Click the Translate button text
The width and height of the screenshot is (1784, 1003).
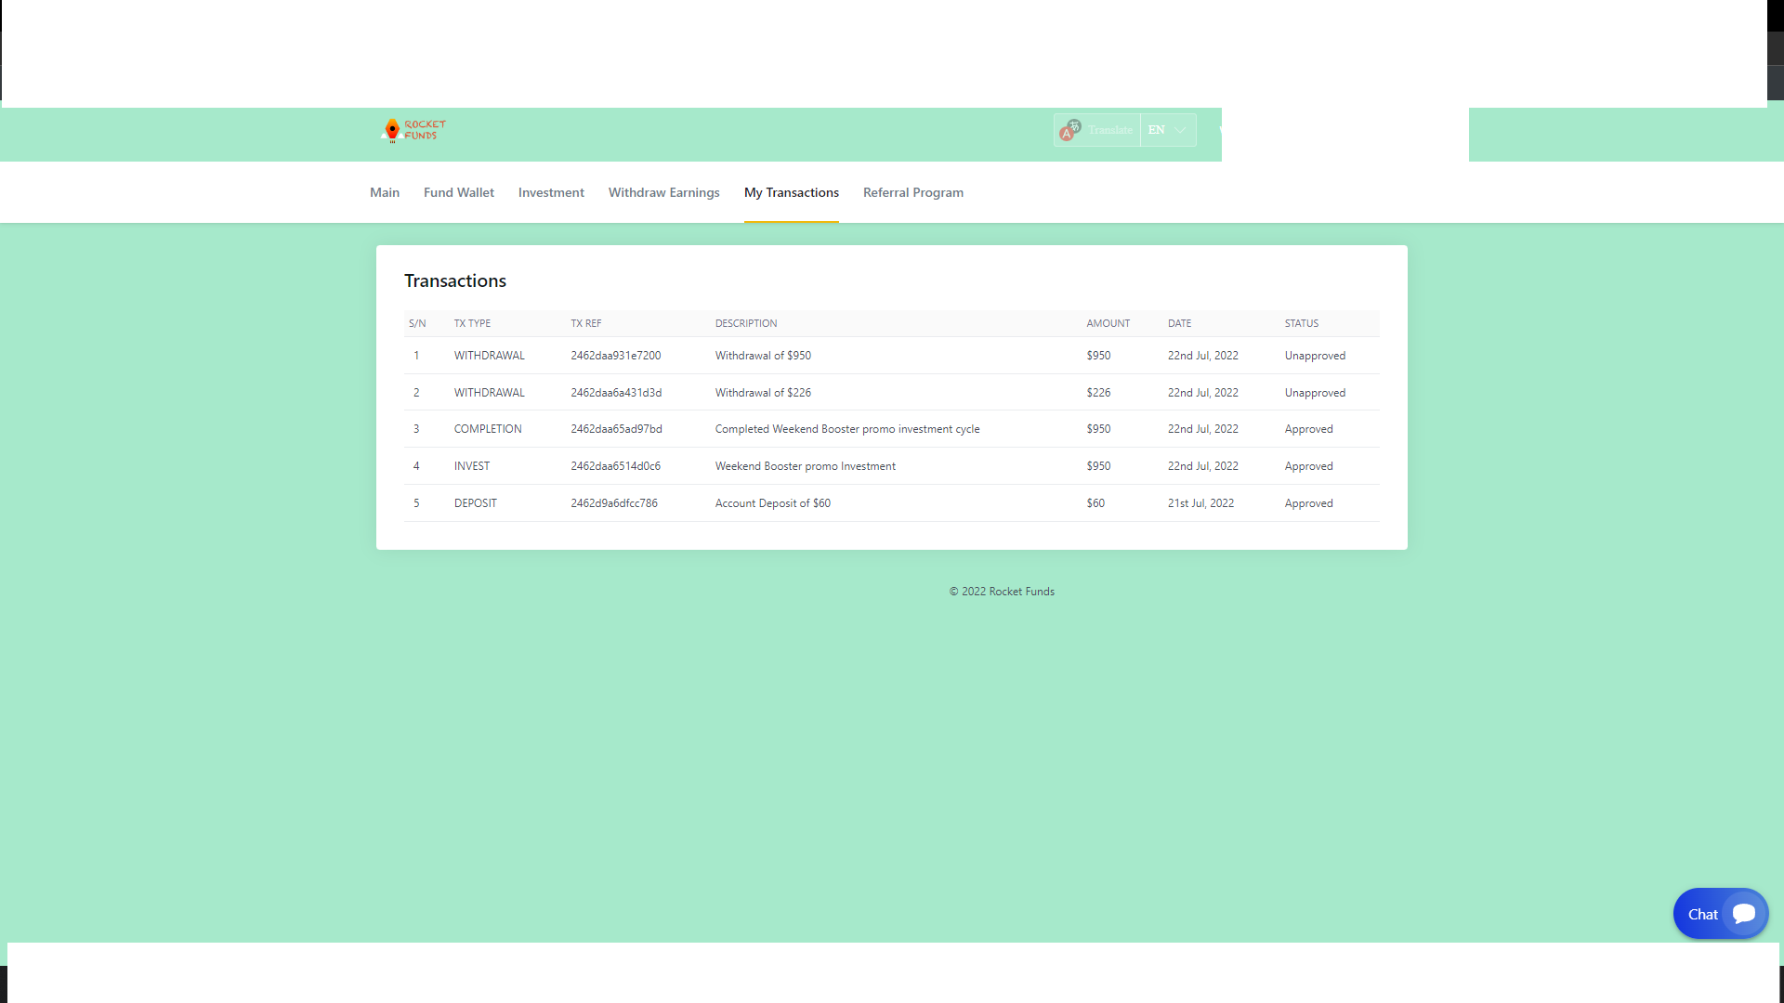pos(1110,130)
